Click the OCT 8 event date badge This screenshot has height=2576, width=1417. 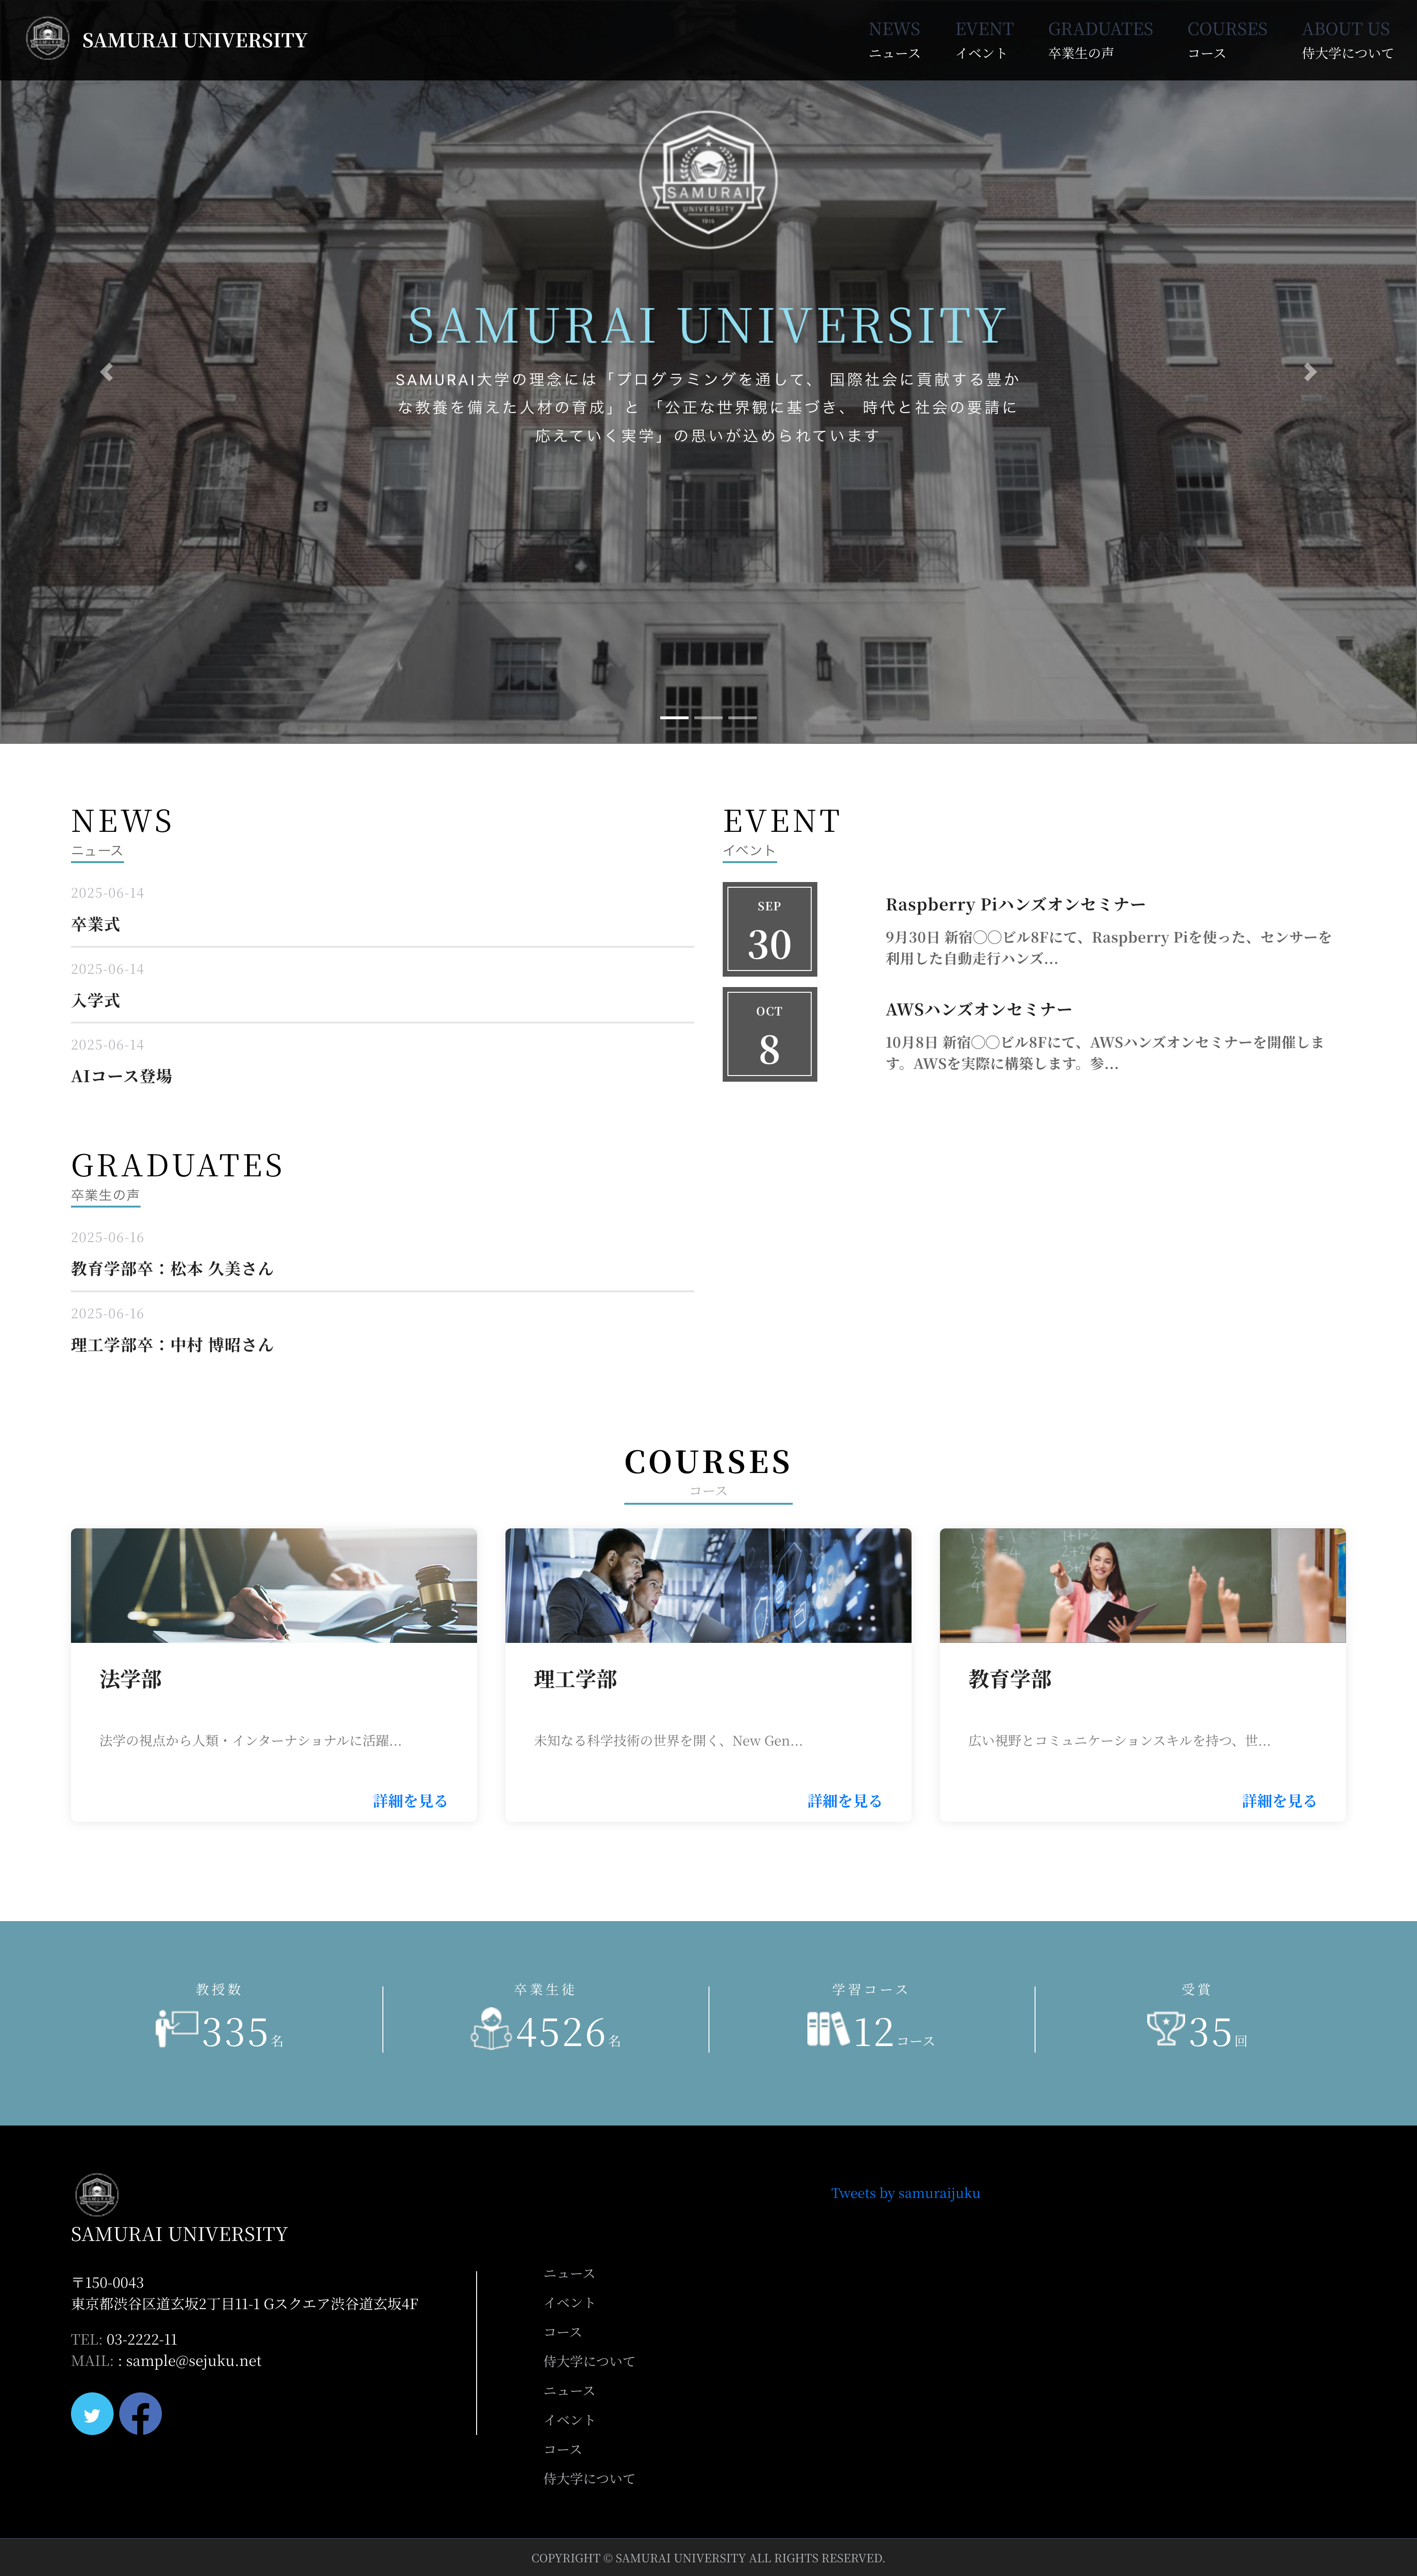point(770,1034)
